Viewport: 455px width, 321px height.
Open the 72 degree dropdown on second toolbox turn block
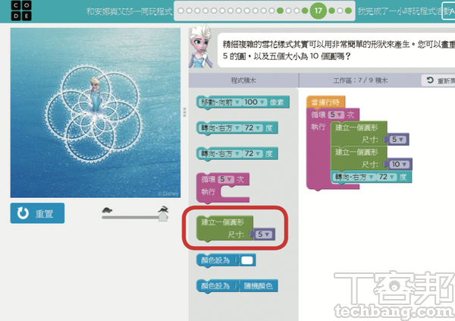click(252, 153)
